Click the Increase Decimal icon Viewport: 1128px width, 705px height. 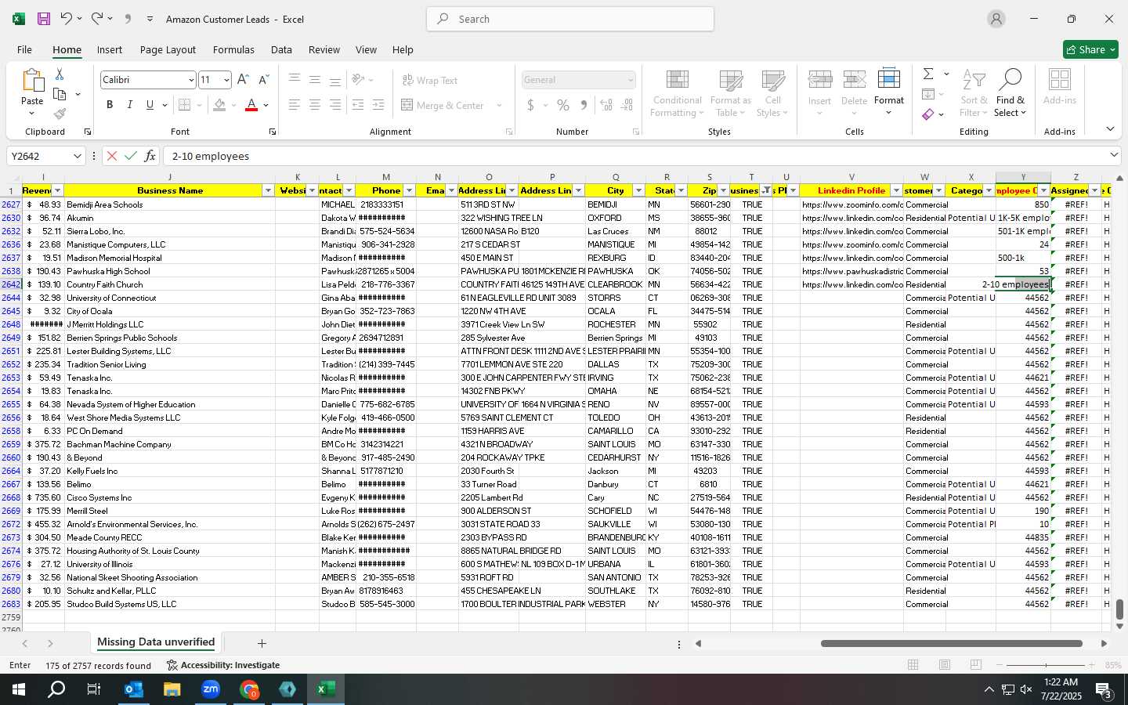point(606,105)
